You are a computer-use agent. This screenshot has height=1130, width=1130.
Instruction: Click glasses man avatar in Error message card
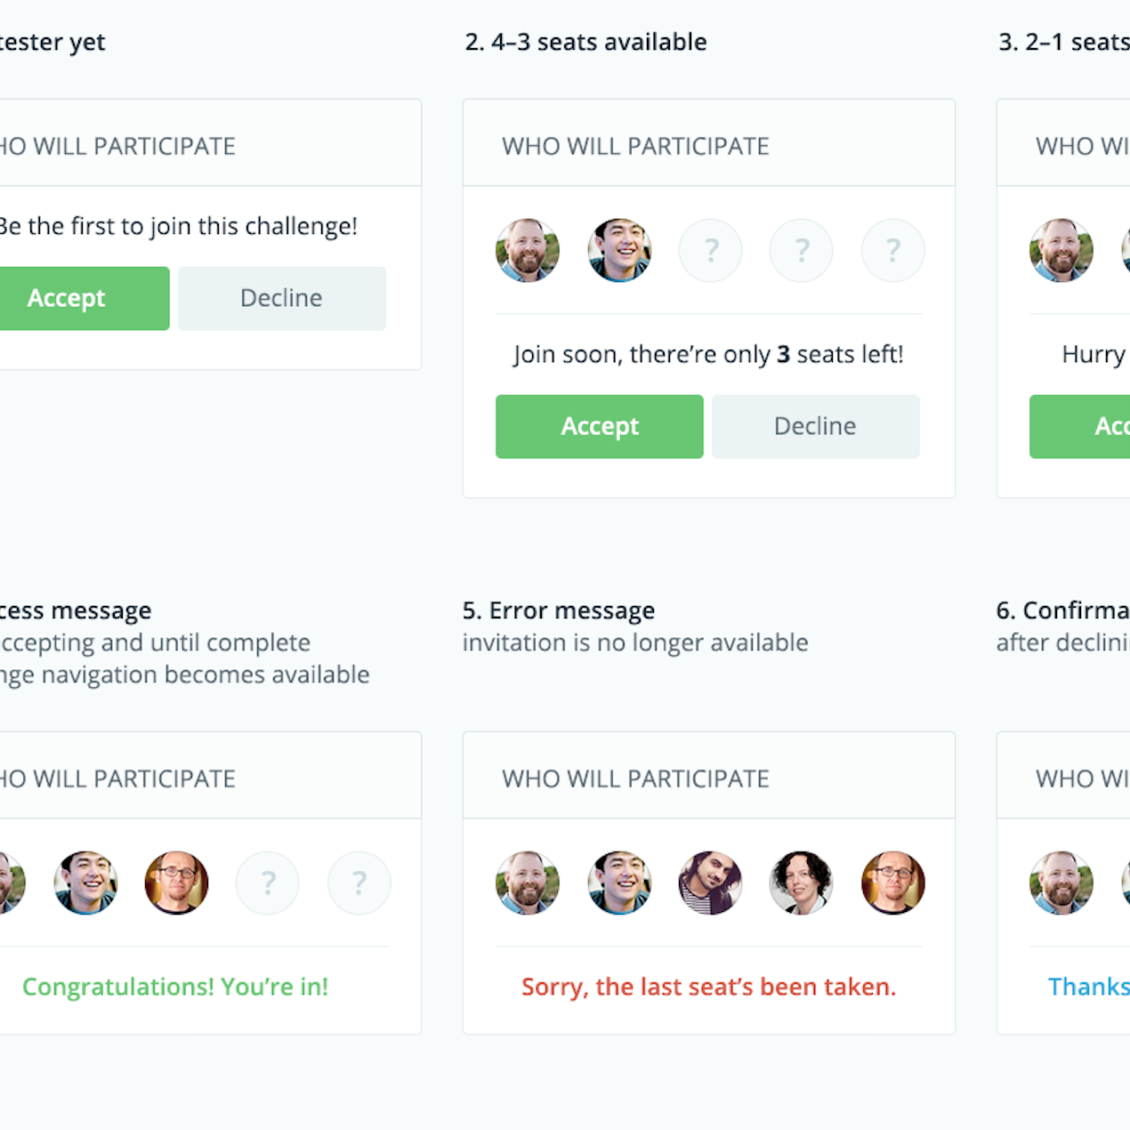(x=892, y=883)
